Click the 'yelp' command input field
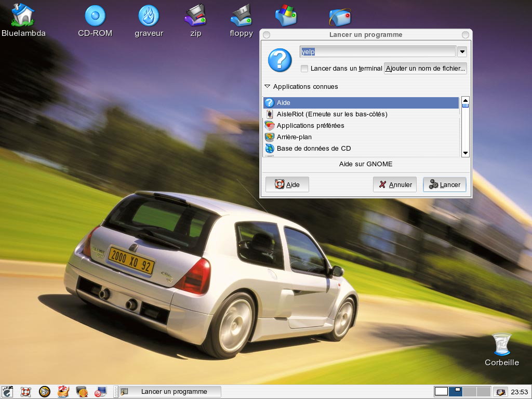Screen dimensions: 532x399 (x=378, y=51)
